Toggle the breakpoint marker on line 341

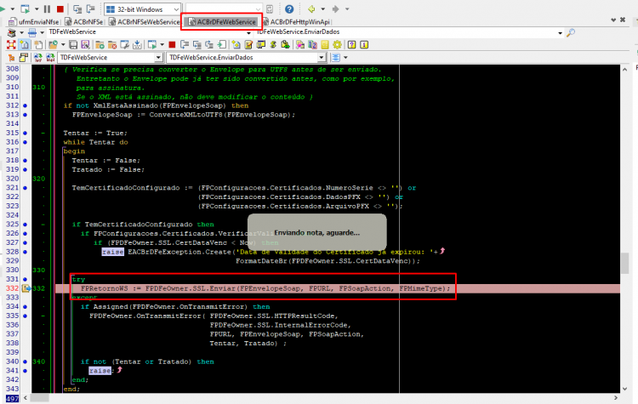[x=25, y=371]
